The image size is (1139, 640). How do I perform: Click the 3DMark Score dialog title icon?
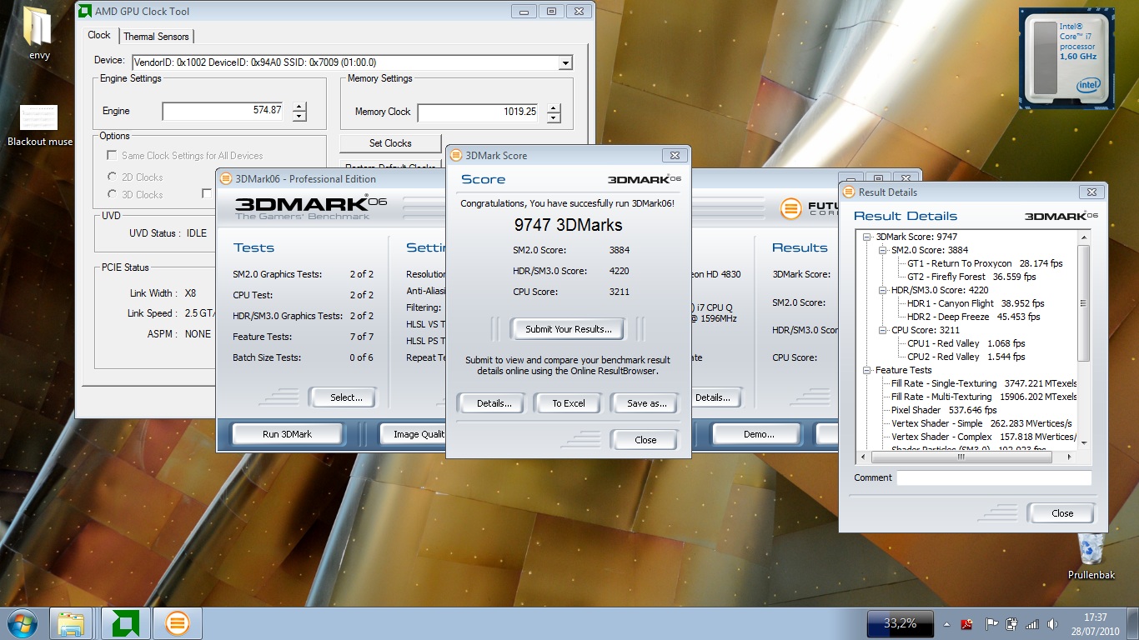tap(455, 155)
